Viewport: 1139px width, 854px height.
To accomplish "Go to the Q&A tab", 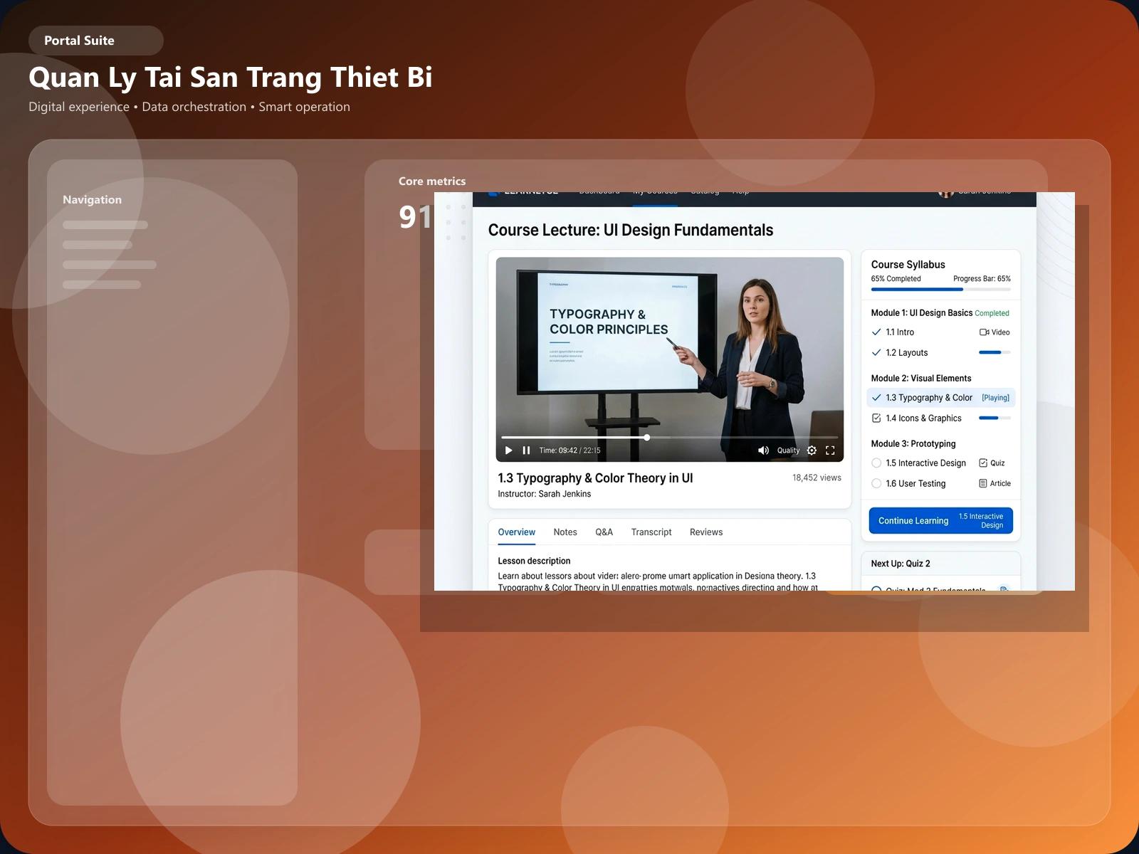I will click(604, 532).
